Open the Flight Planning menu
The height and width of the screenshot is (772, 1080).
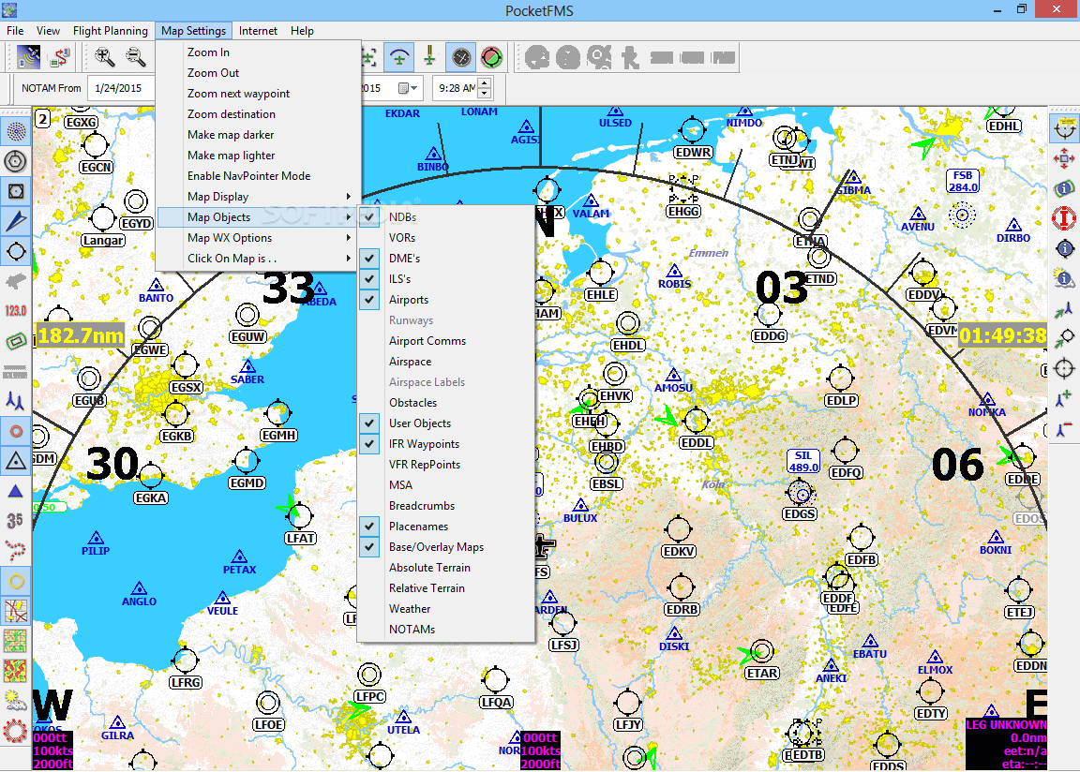point(111,30)
